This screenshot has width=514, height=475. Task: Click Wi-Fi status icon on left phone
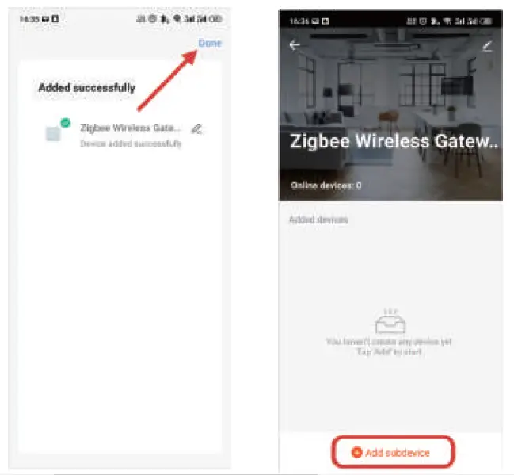pos(177,19)
